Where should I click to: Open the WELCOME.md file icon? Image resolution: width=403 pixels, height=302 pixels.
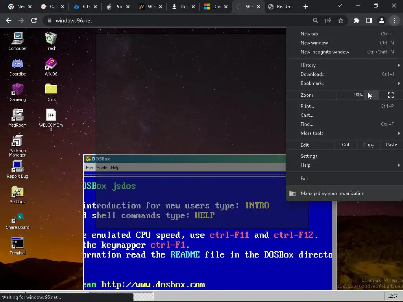click(51, 120)
